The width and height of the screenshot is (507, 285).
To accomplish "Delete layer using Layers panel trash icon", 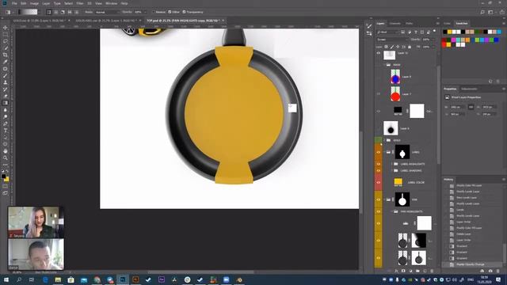I will click(x=432, y=271).
